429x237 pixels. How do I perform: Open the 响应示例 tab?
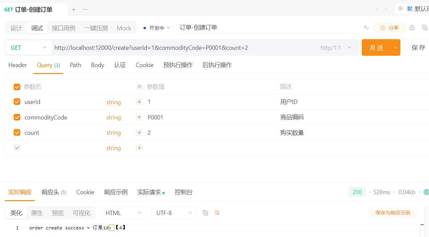pyautogui.click(x=116, y=192)
